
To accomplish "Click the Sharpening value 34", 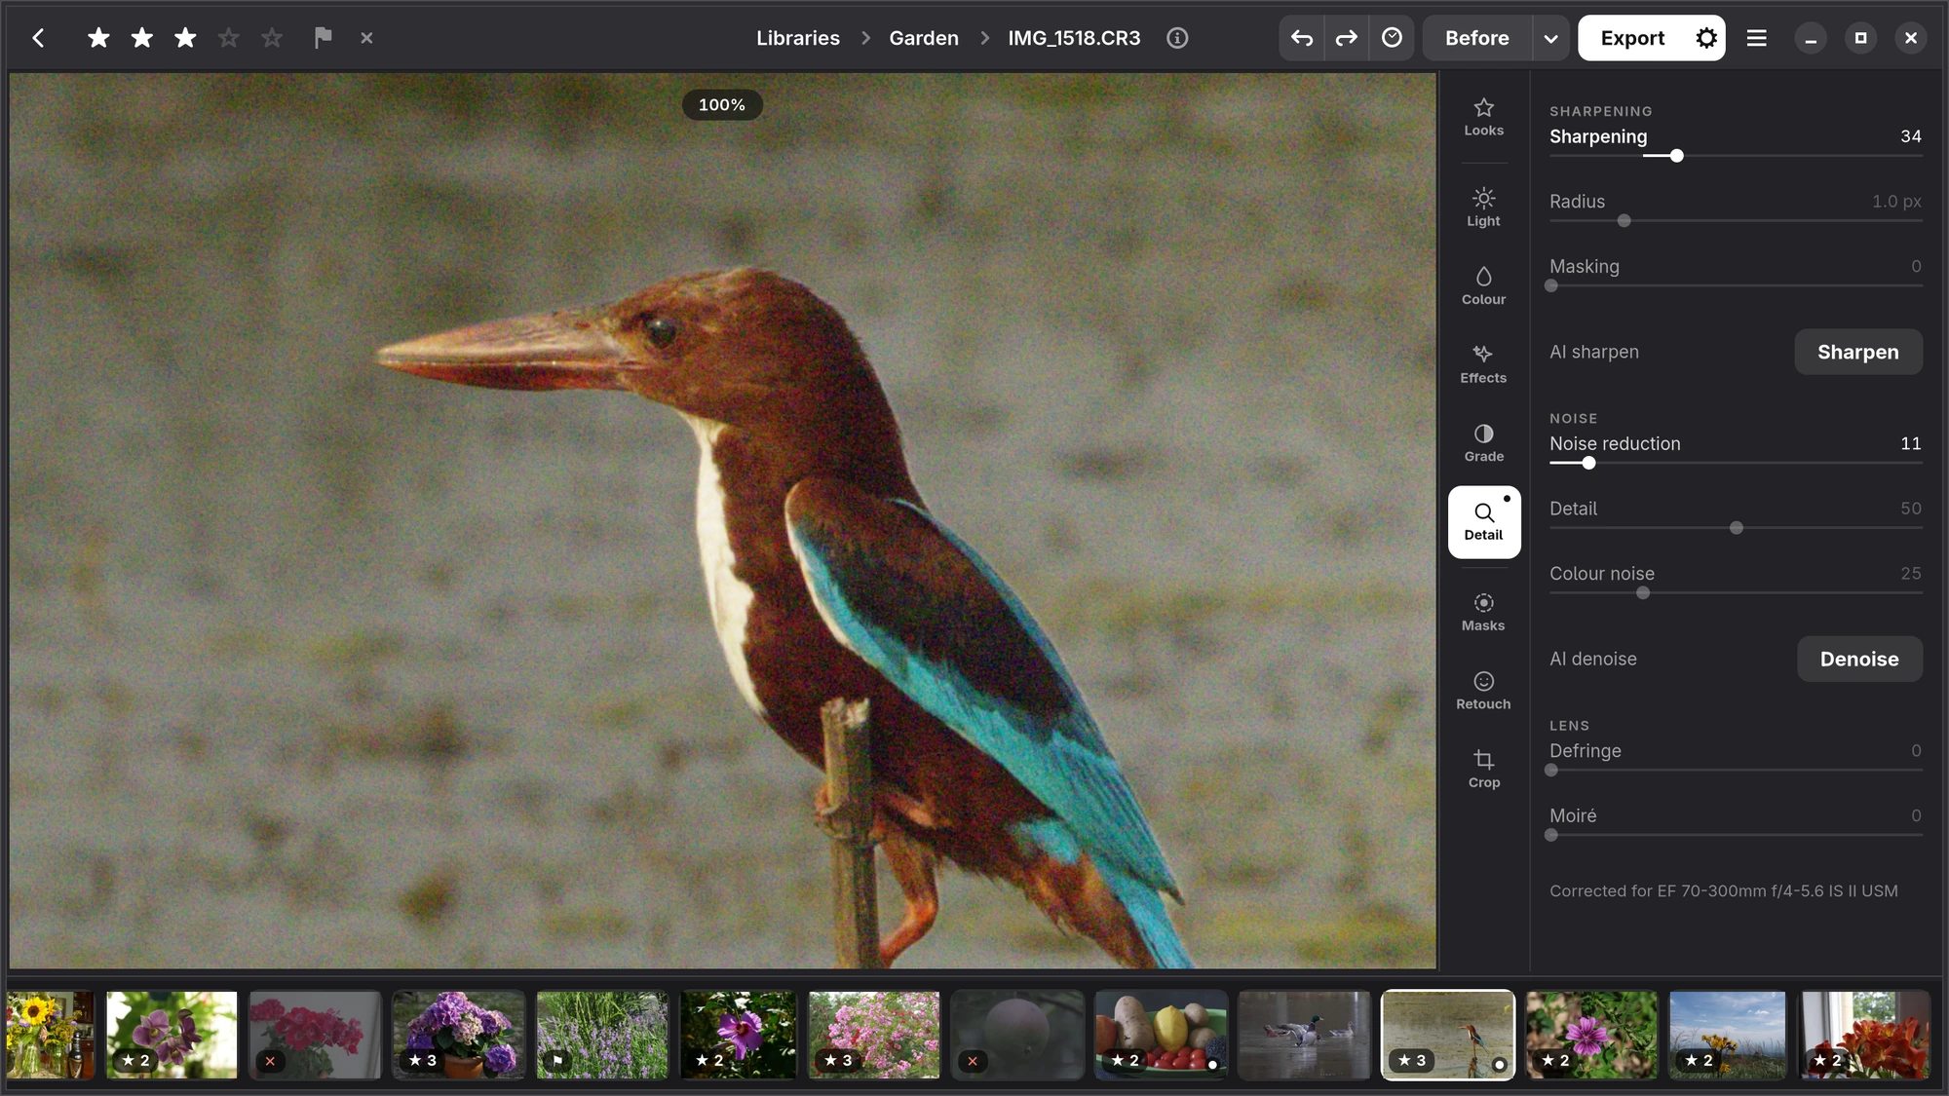I will click(x=1910, y=136).
